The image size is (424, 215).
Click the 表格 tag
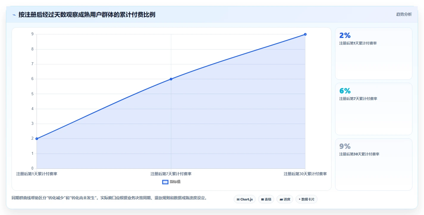266,199
